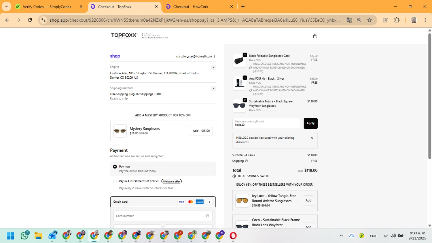Click 'TOTAL SAVINGS $45.00' text

[253, 176]
